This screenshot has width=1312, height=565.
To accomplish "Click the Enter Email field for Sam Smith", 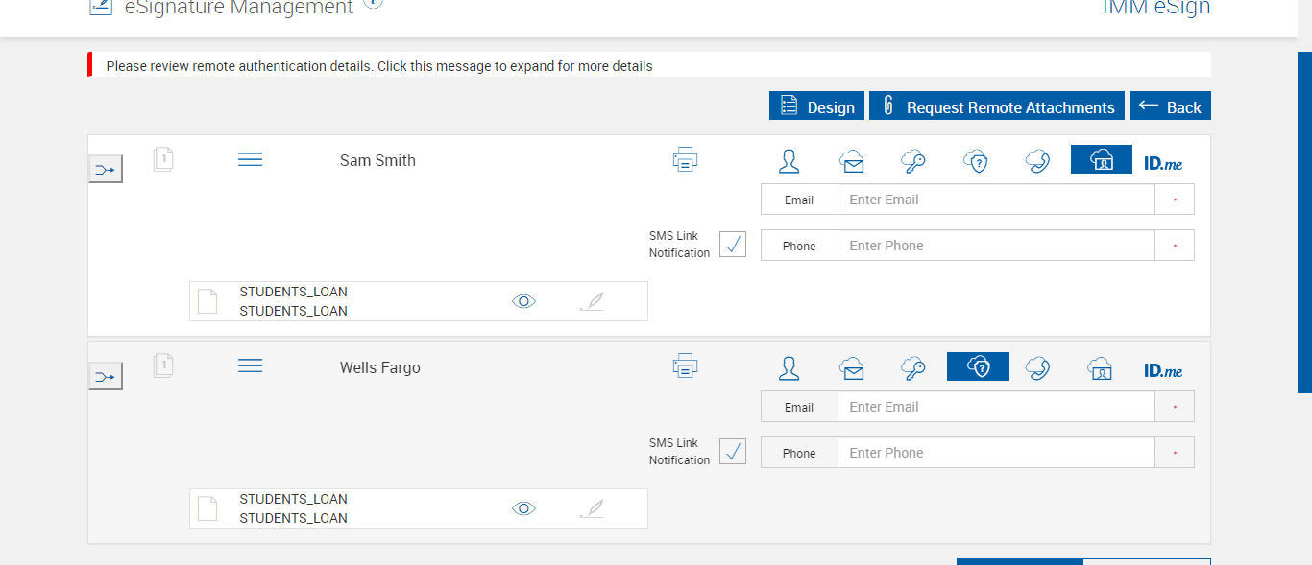I will [x=995, y=200].
